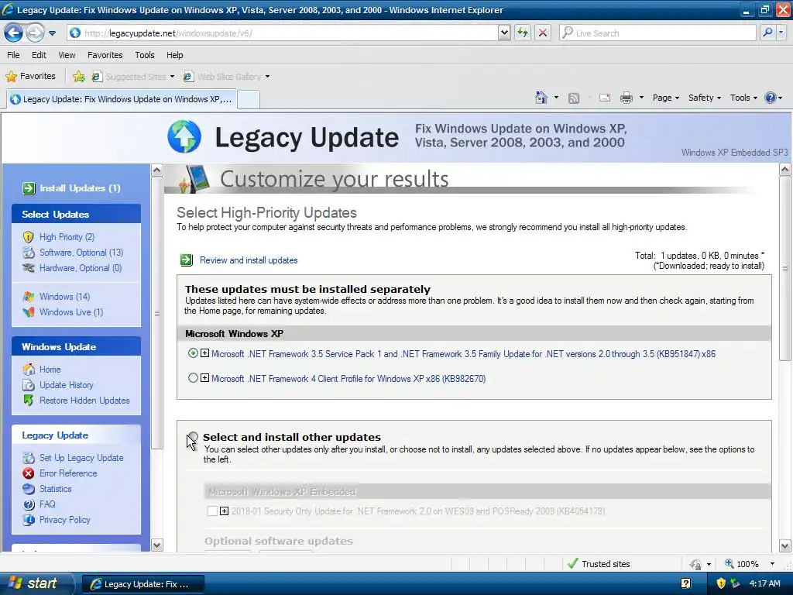Click the Live Search magnifier button

pyautogui.click(x=767, y=33)
